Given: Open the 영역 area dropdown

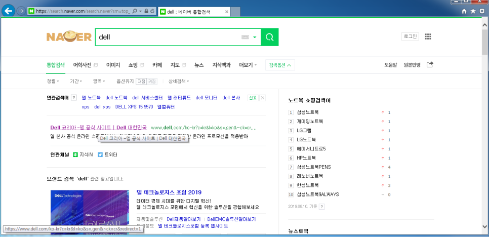Looking at the screenshot, I should coord(99,81).
